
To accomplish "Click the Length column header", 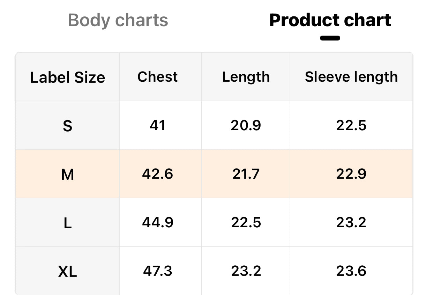I will tap(246, 77).
